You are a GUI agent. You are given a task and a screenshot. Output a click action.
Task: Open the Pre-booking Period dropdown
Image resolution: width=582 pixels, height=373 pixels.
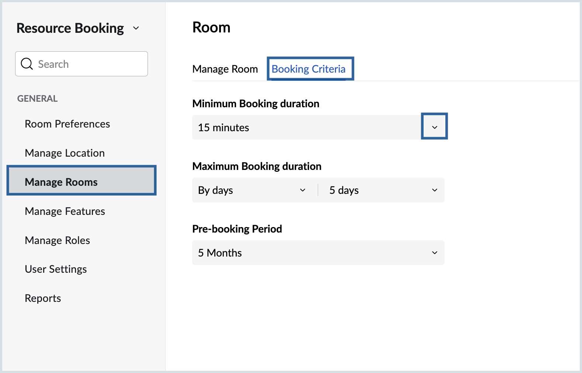tap(318, 253)
